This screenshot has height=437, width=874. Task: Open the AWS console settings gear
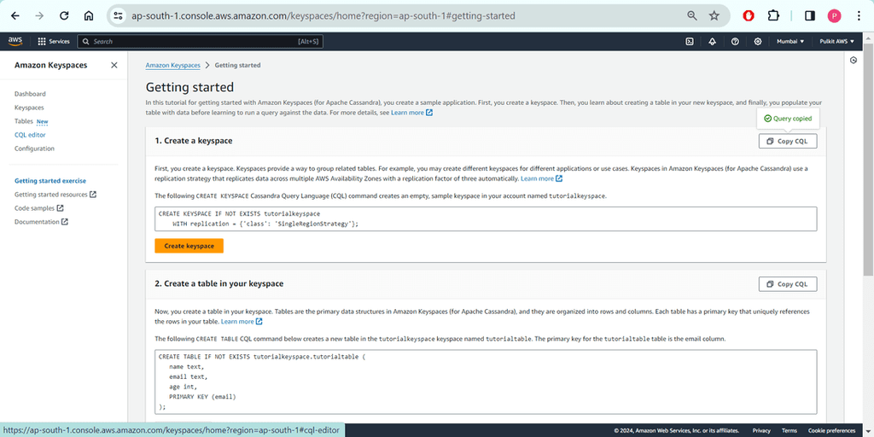pos(757,41)
